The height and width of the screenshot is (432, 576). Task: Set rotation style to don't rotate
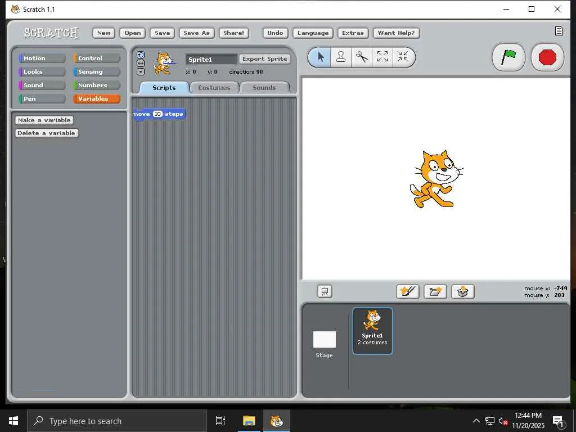[x=141, y=72]
